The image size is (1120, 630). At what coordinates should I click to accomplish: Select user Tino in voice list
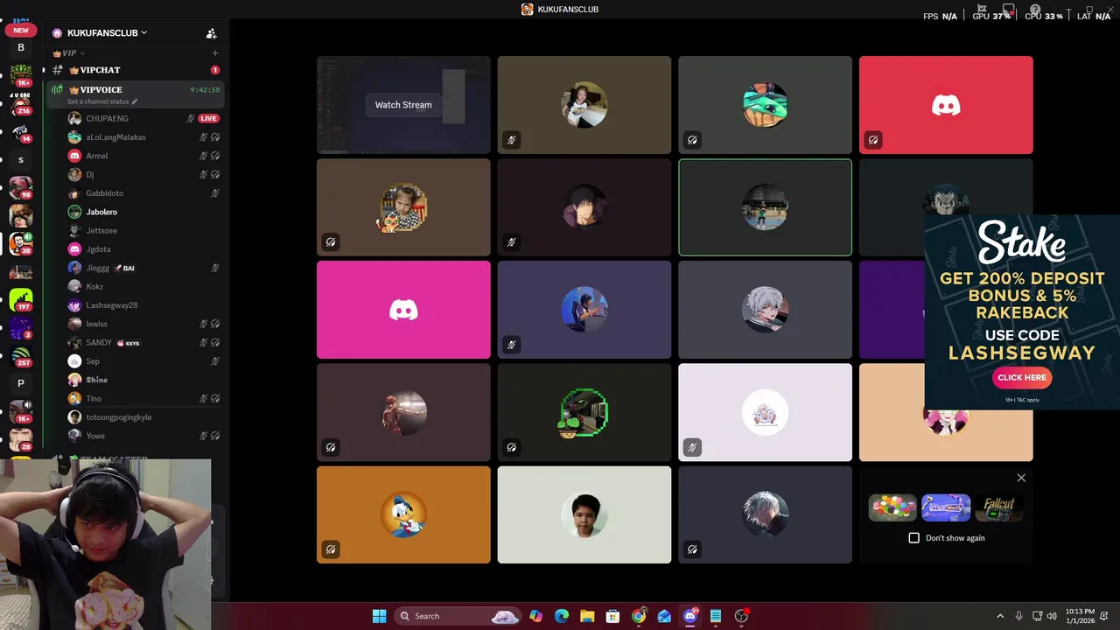pyautogui.click(x=143, y=398)
